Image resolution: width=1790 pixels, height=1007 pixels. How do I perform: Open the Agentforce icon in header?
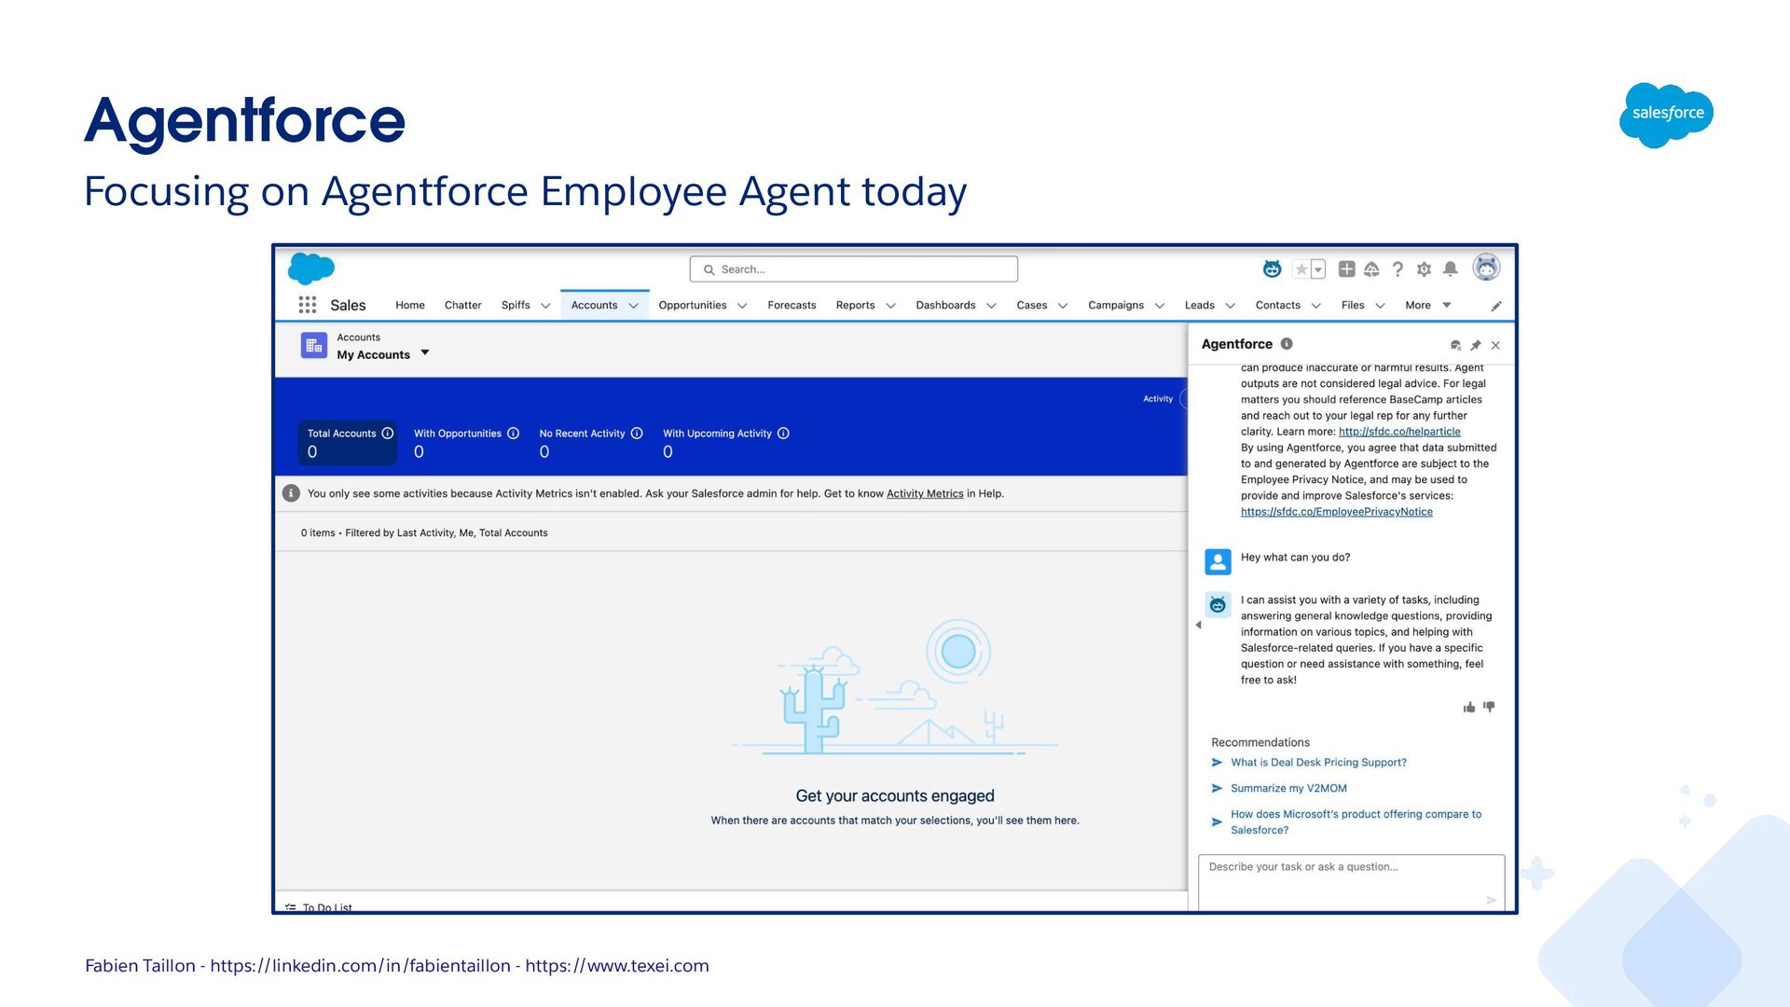pyautogui.click(x=1272, y=269)
